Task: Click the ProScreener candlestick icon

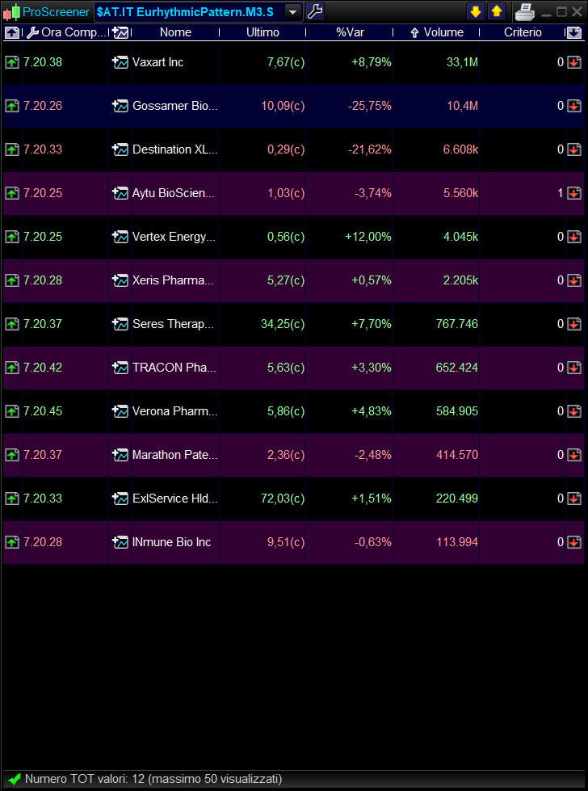Action: 11,12
